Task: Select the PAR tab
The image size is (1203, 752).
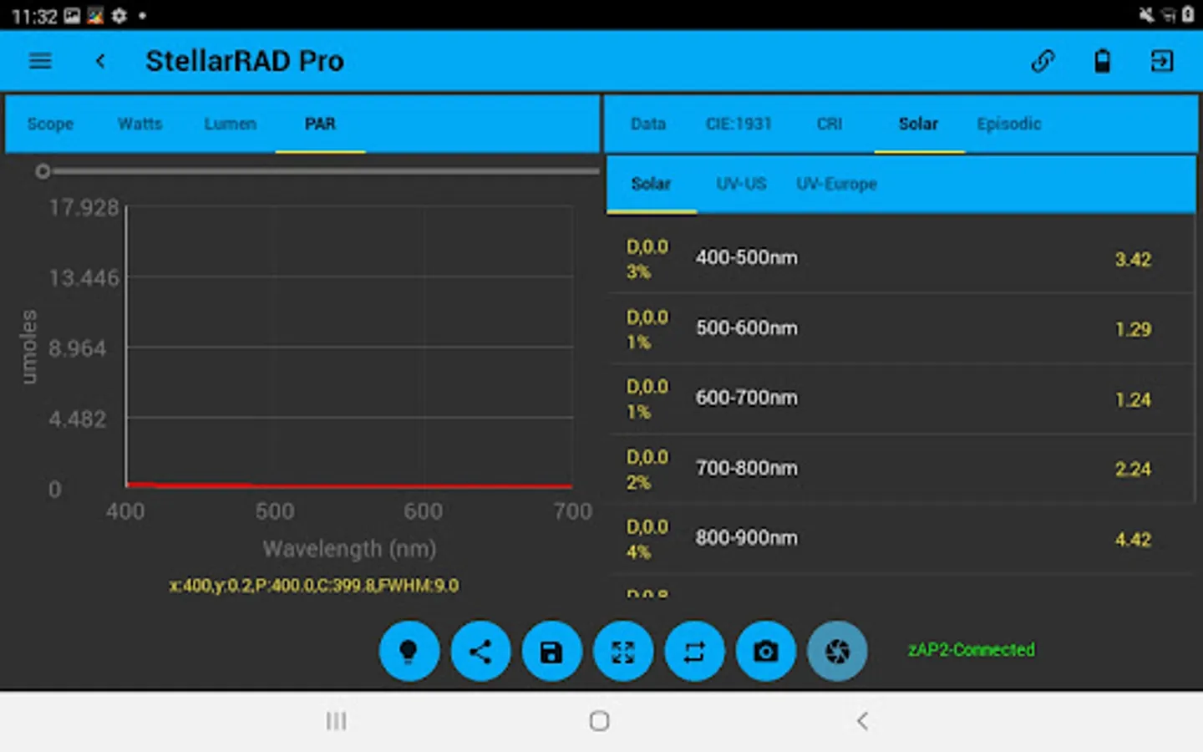Action: [x=320, y=124]
